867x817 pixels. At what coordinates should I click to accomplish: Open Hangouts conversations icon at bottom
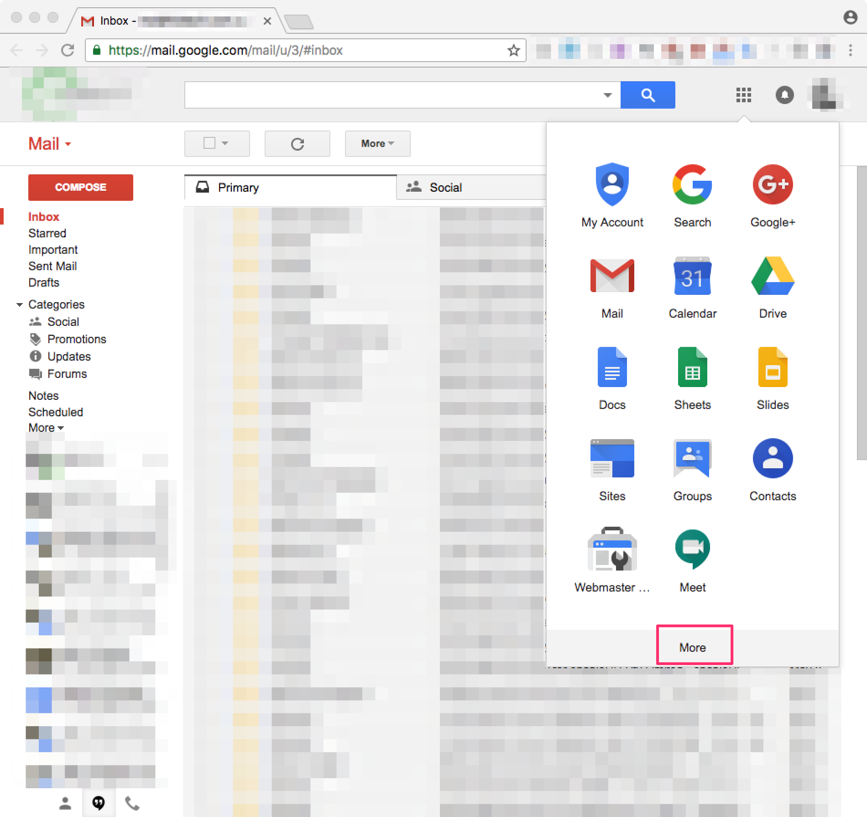99,802
